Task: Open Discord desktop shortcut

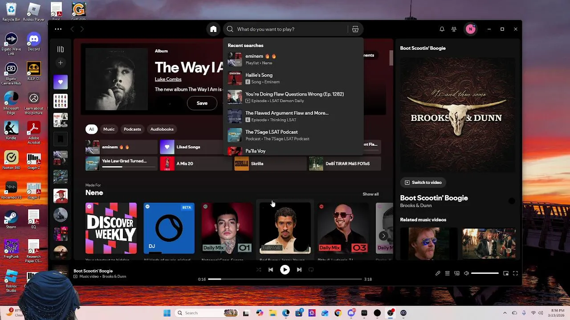Action: (34, 43)
